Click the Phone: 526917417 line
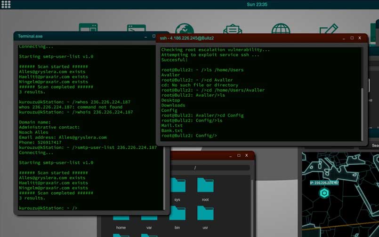379x237 pixels. click(40, 142)
